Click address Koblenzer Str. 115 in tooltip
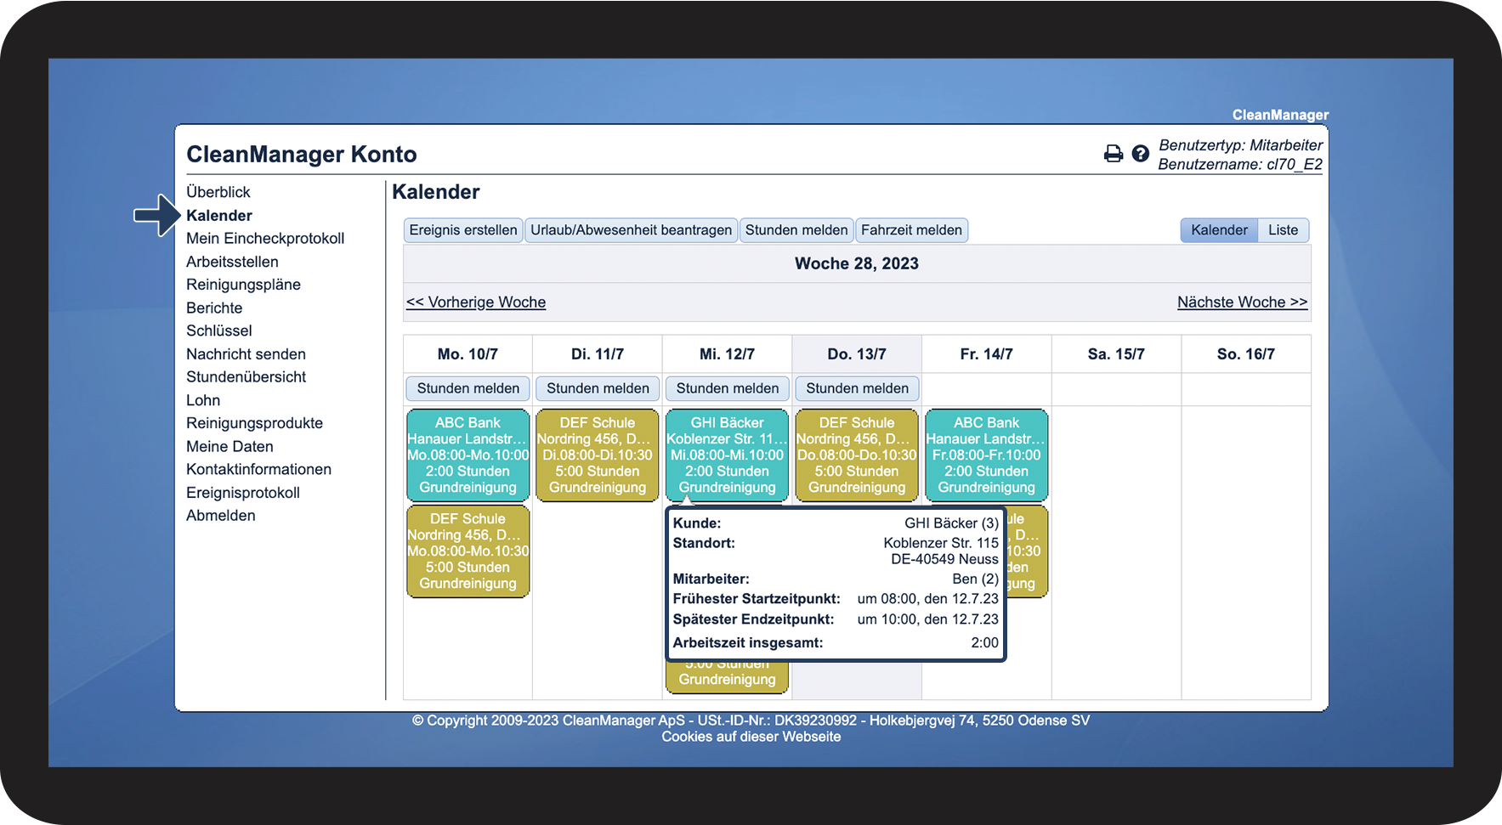The height and width of the screenshot is (825, 1502). (941, 543)
